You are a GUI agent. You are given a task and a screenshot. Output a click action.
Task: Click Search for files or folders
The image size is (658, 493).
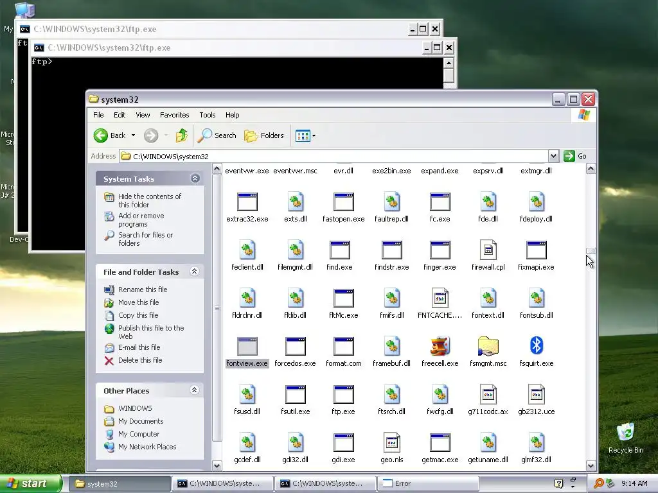click(x=145, y=239)
